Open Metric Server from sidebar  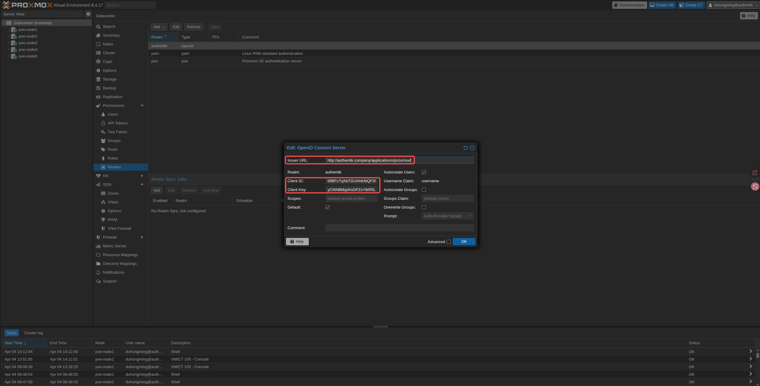tap(114, 246)
